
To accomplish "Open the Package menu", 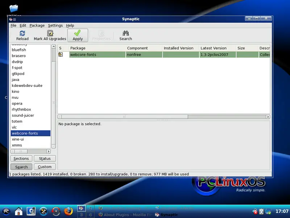I will click(37, 25).
